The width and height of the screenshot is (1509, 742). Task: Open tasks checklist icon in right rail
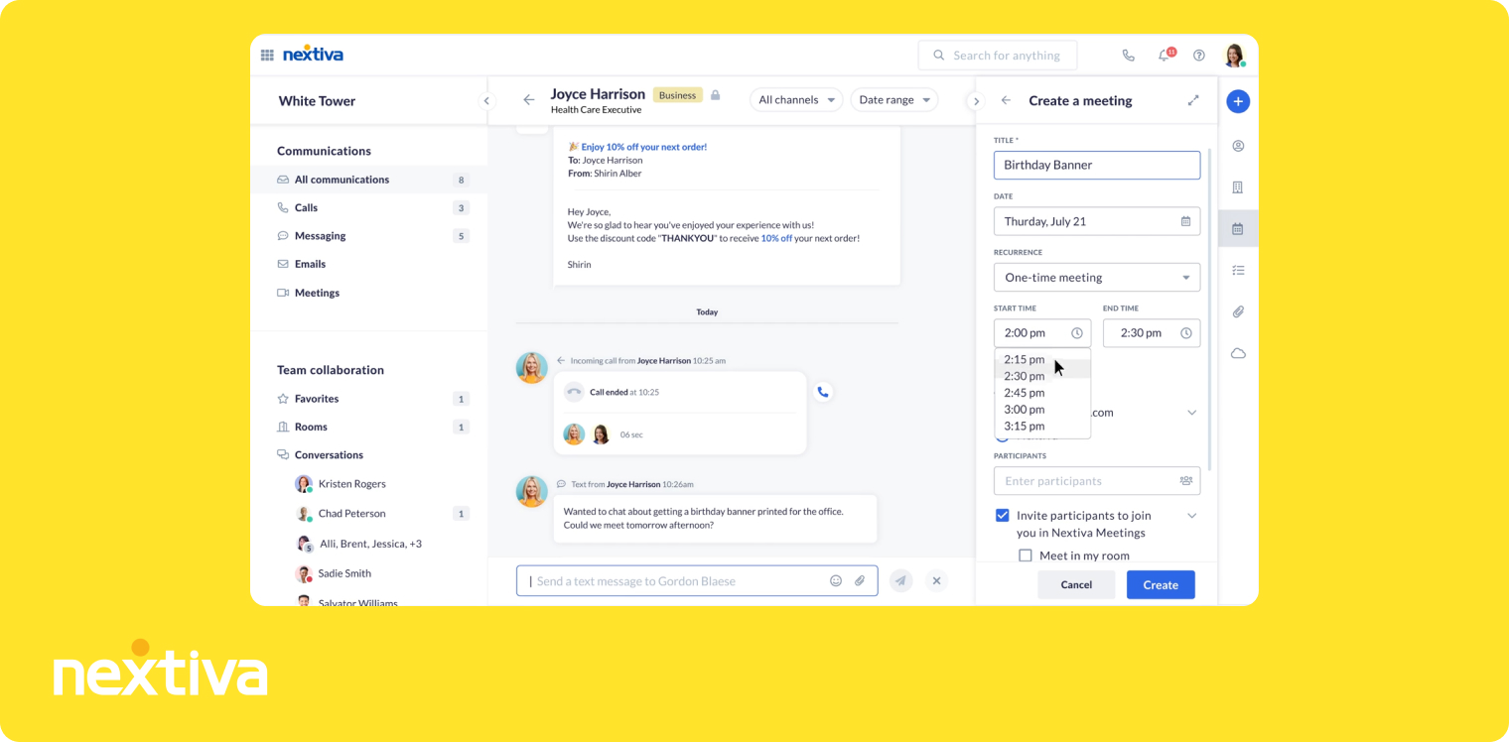(1238, 270)
